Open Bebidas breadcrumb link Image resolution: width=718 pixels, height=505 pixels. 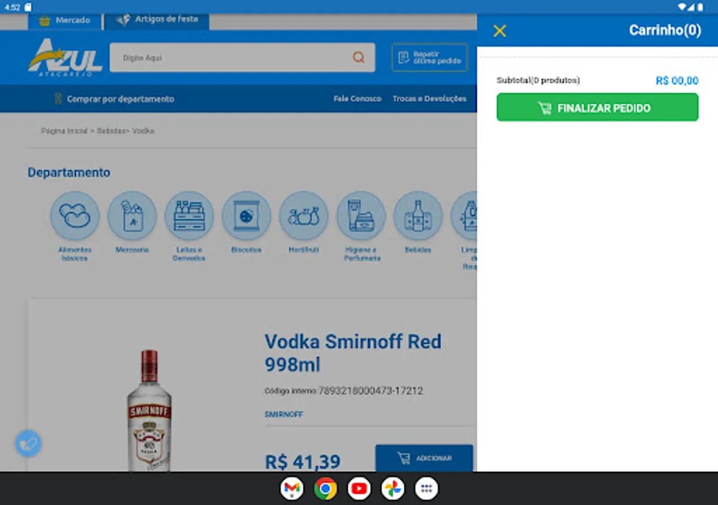(111, 131)
